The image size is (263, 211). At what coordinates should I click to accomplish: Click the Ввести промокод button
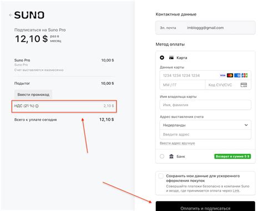33,95
